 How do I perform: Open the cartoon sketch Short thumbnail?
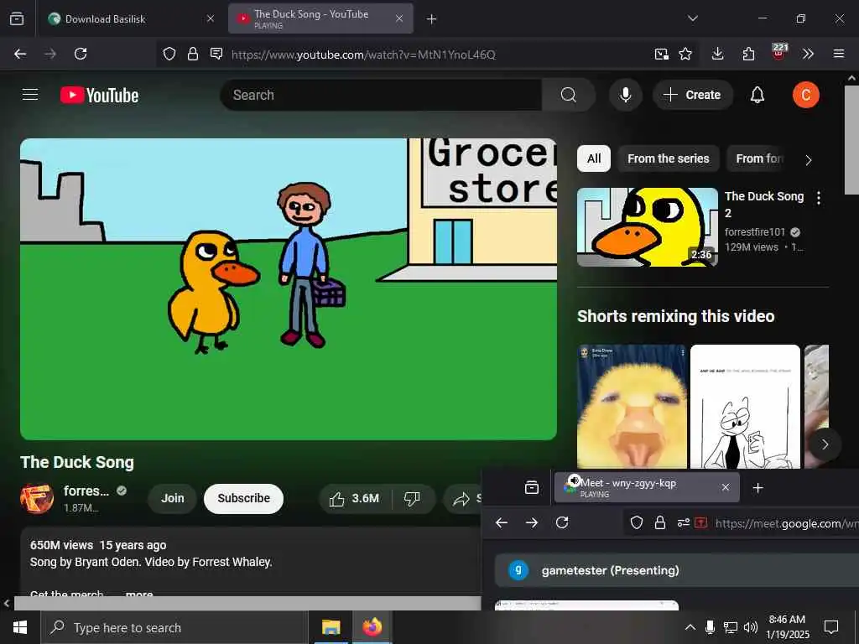point(745,407)
